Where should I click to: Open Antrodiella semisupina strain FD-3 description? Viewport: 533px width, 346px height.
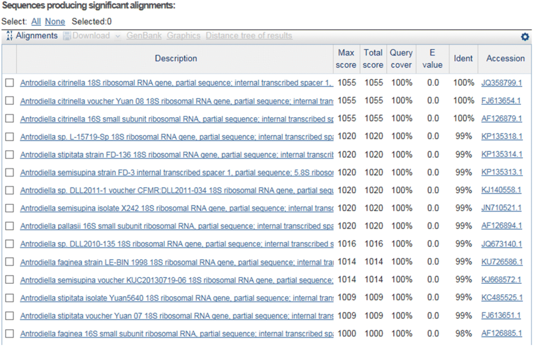[x=177, y=172]
